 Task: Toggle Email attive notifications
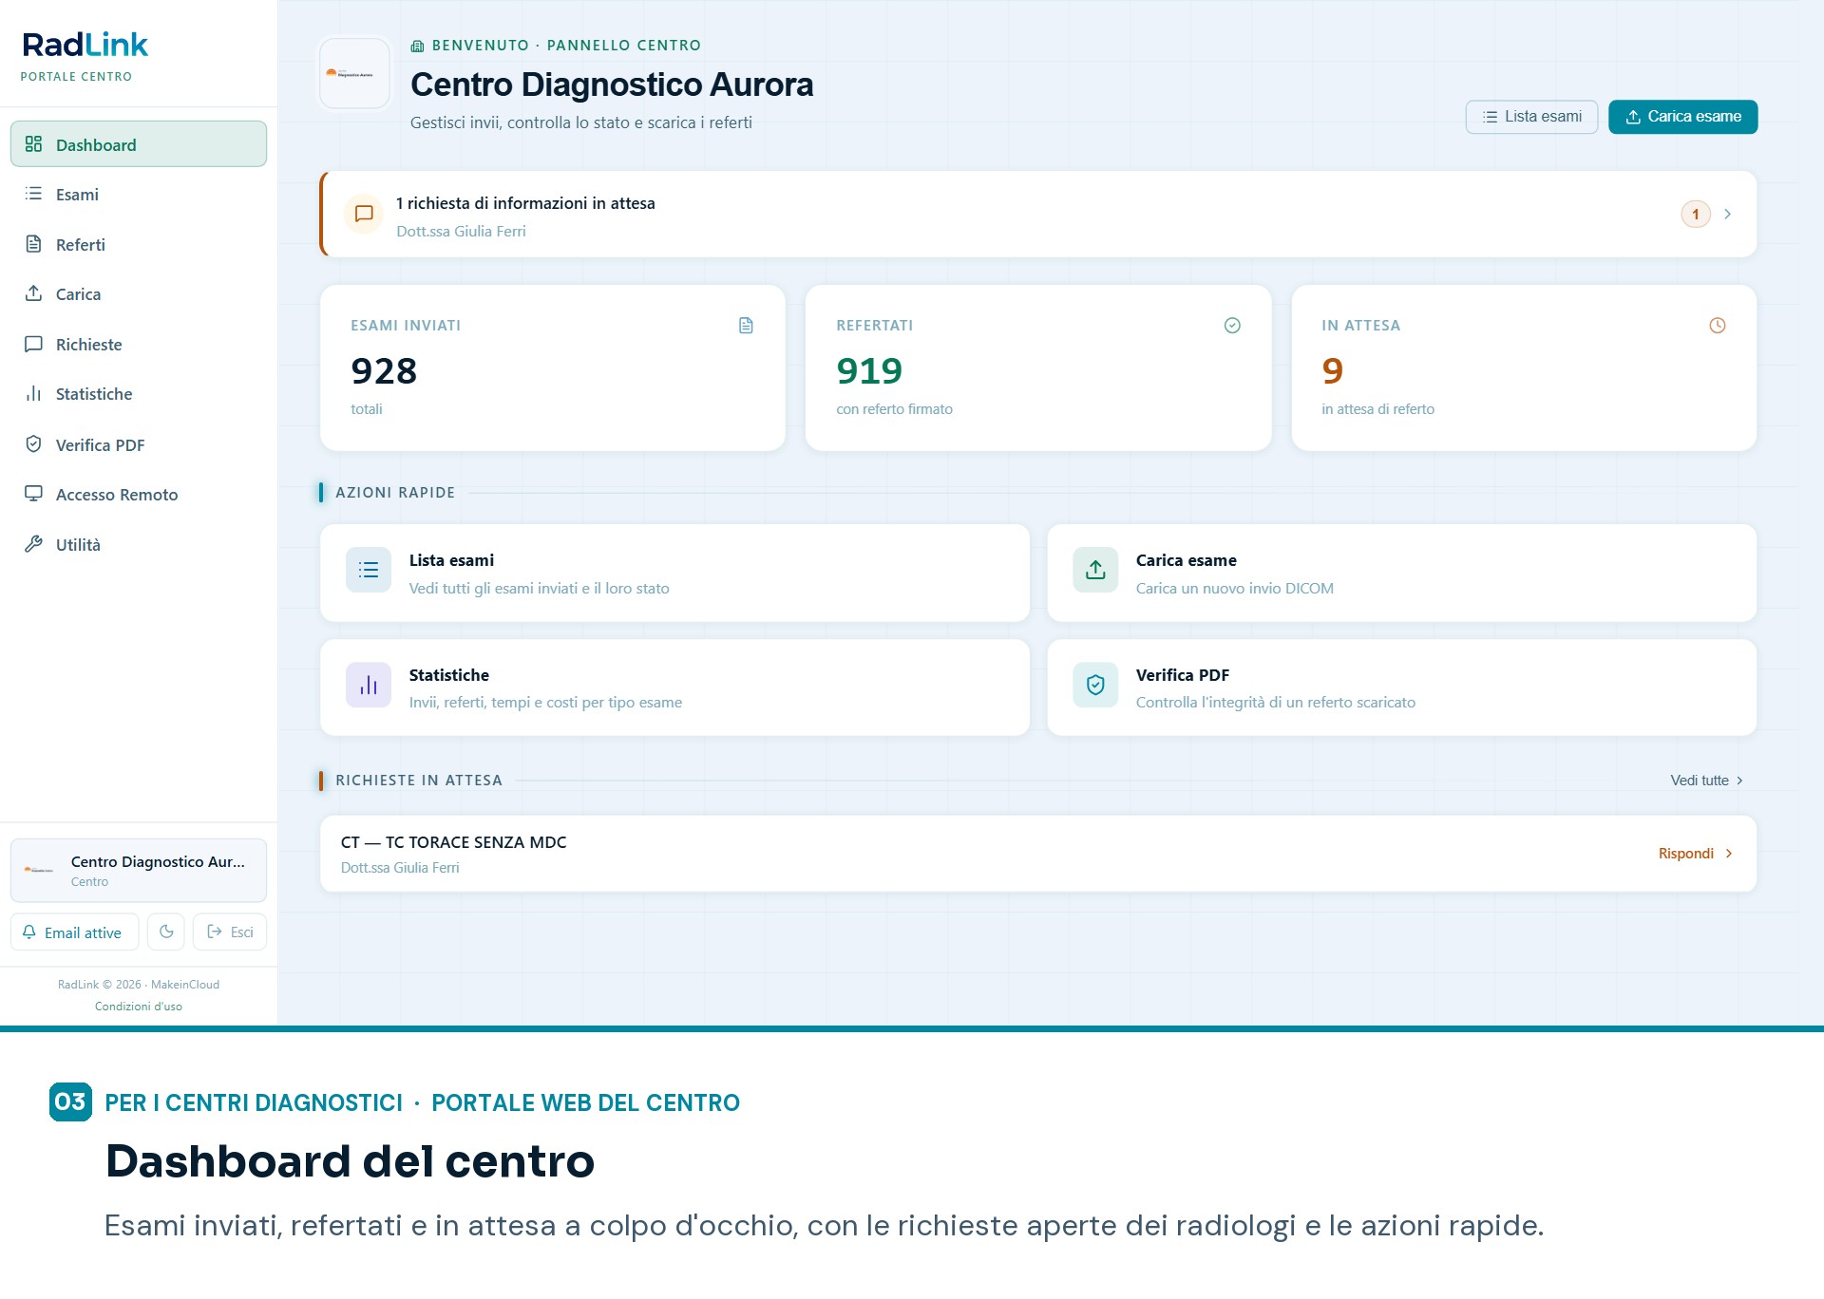point(74,932)
